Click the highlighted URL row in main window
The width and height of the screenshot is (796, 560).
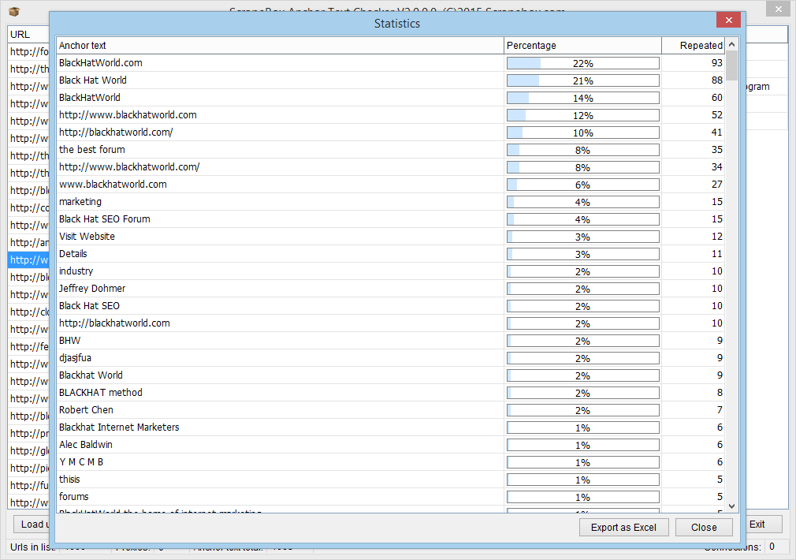(x=28, y=260)
